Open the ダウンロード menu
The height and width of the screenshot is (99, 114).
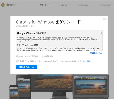pyautogui.click(x=45, y=5)
